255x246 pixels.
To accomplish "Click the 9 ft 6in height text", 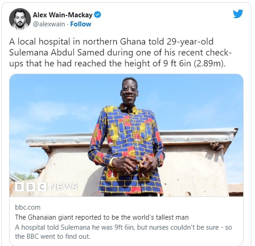I will point(177,64).
